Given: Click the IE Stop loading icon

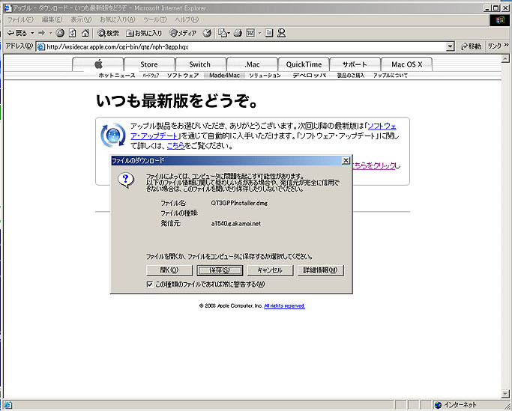Looking at the screenshot, I should 60,33.
